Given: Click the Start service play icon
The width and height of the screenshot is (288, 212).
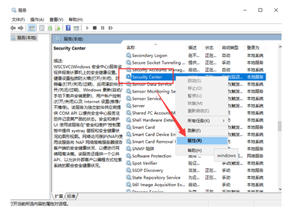Looking at the screenshot, I should 87,28.
